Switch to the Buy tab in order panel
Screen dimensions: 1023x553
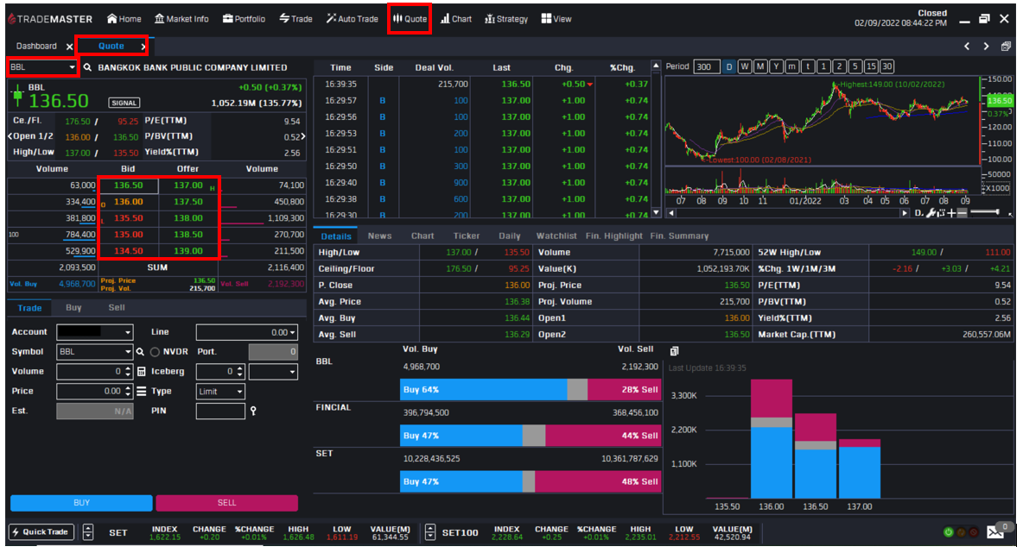point(73,307)
